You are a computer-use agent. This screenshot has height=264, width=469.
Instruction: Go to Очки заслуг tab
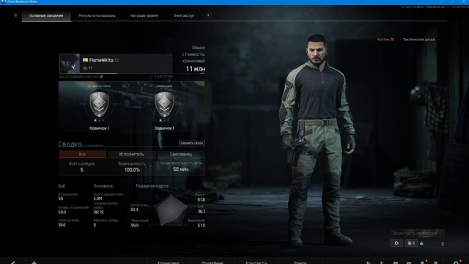point(184,15)
